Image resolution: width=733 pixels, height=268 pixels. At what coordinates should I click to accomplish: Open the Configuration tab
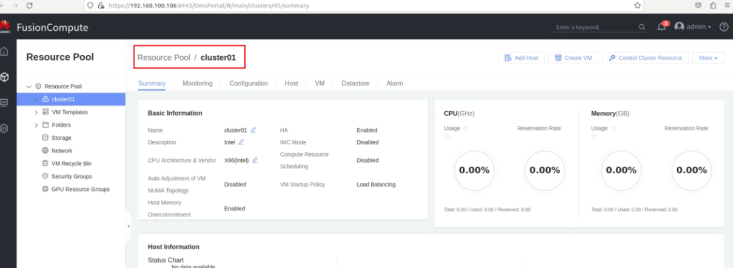click(x=249, y=83)
